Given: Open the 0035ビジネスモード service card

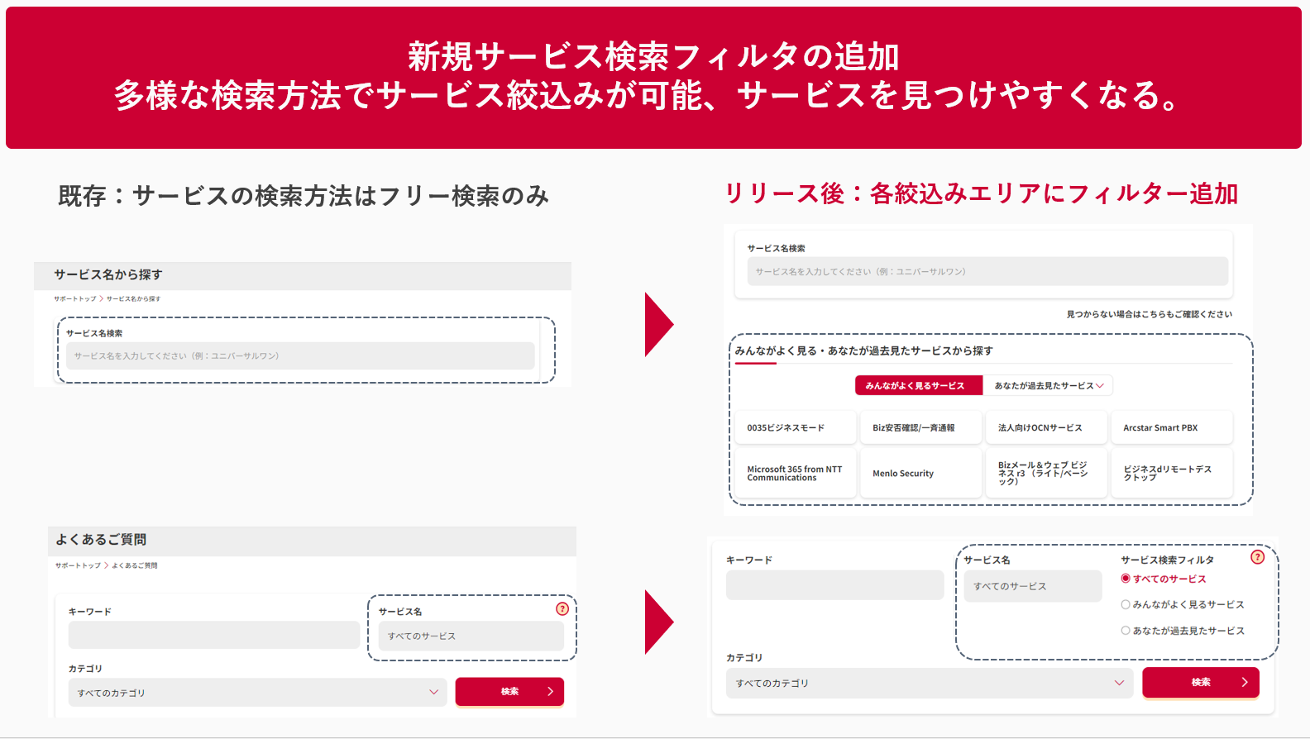Looking at the screenshot, I should (796, 428).
